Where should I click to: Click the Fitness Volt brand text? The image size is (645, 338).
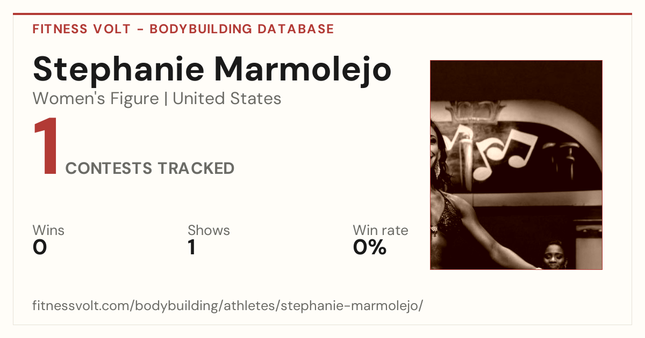click(x=82, y=29)
